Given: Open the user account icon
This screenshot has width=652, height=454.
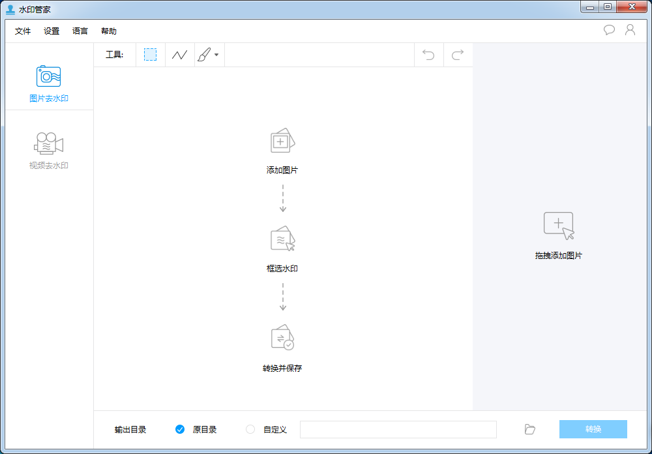Looking at the screenshot, I should point(630,30).
